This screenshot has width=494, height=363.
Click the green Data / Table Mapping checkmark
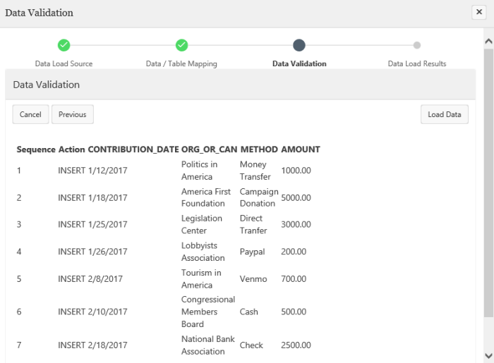click(x=181, y=45)
